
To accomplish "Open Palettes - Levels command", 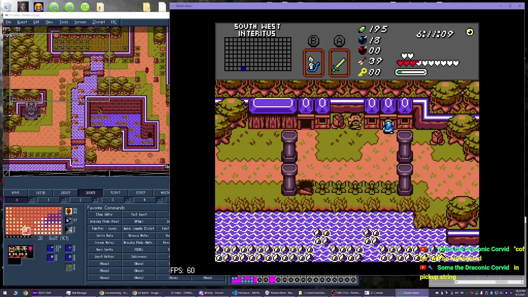I will click(x=104, y=229).
